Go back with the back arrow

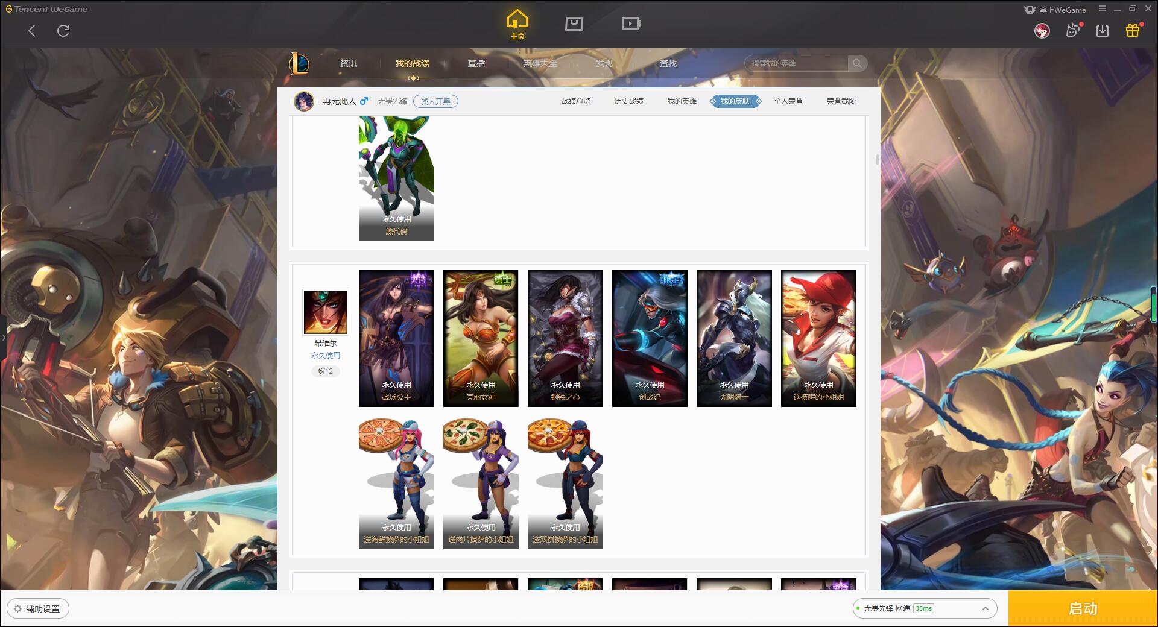[32, 31]
